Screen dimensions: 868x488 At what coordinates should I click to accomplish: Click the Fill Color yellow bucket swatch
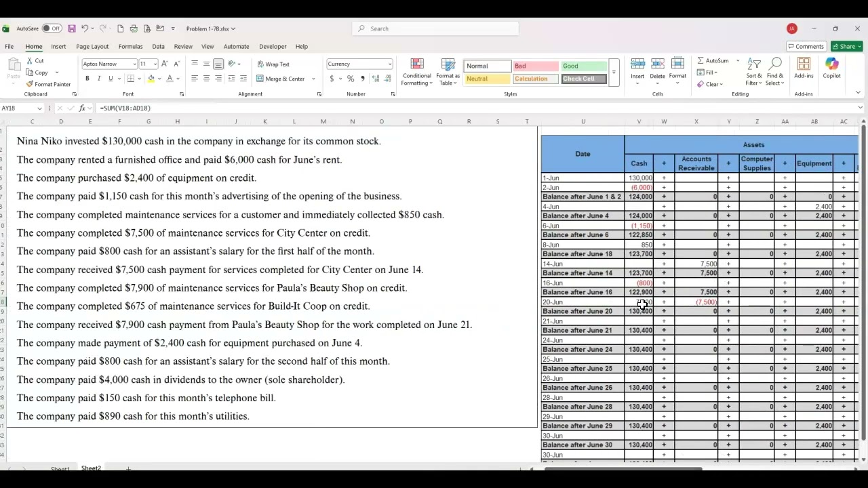pos(151,79)
